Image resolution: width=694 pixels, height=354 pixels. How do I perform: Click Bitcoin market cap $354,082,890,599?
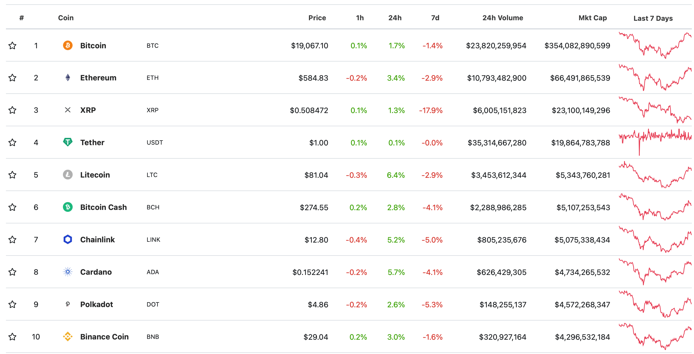[x=577, y=46]
